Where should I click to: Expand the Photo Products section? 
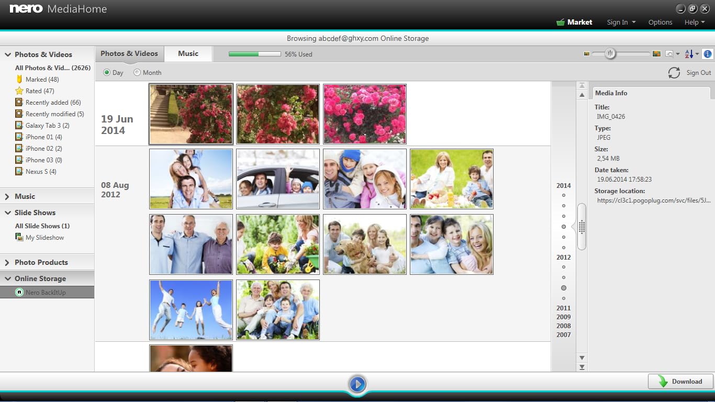pos(8,263)
